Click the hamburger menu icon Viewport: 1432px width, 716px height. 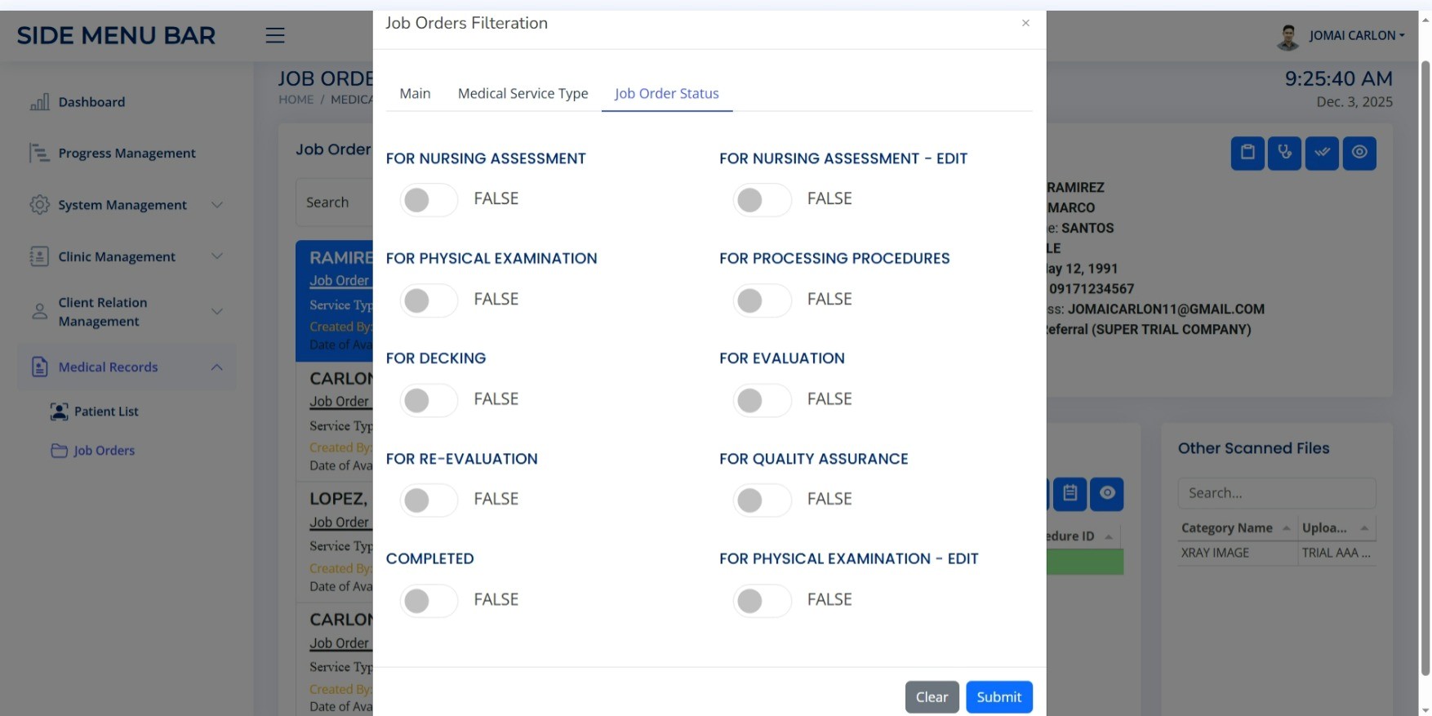275,35
